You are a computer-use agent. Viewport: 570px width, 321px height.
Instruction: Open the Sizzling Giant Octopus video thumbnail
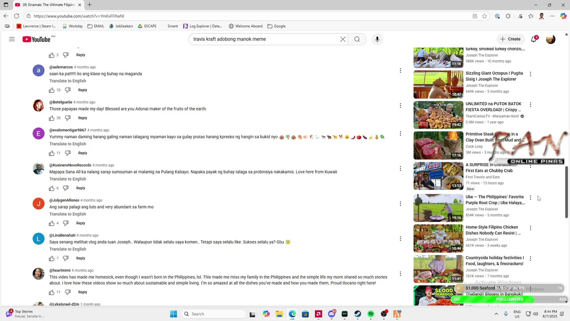[438, 84]
